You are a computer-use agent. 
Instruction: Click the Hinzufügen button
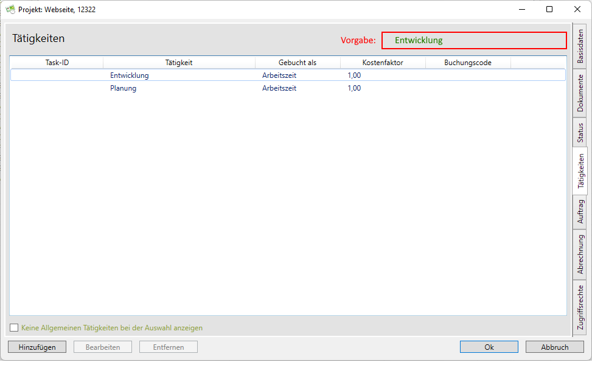point(37,347)
